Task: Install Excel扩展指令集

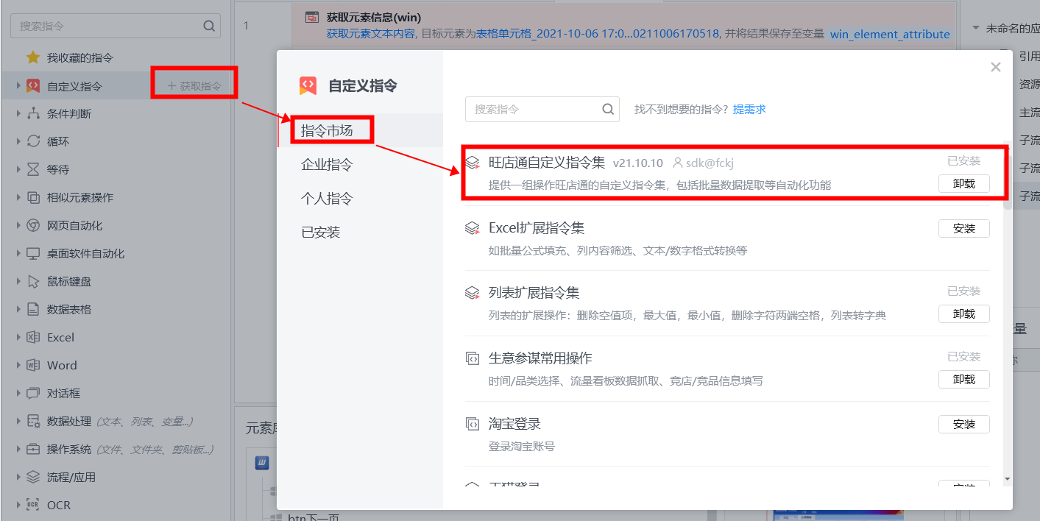Action: tap(963, 229)
